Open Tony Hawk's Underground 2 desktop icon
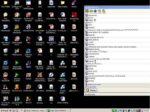150x112 pixels. click(40, 77)
